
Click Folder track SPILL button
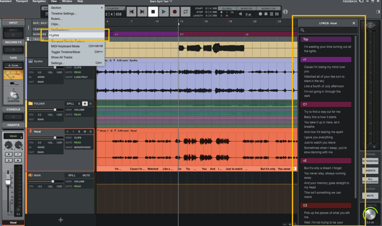(71, 104)
